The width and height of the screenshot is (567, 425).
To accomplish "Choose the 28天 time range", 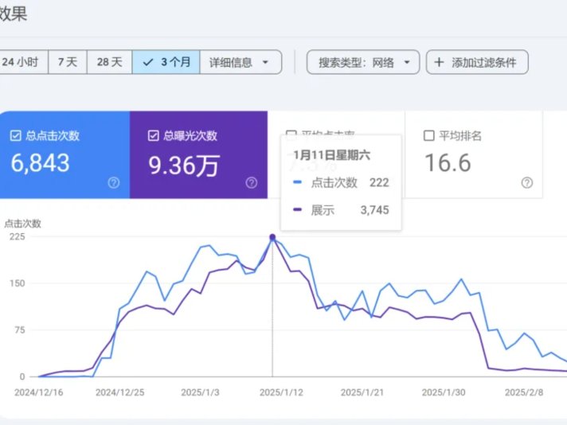I will (x=109, y=62).
